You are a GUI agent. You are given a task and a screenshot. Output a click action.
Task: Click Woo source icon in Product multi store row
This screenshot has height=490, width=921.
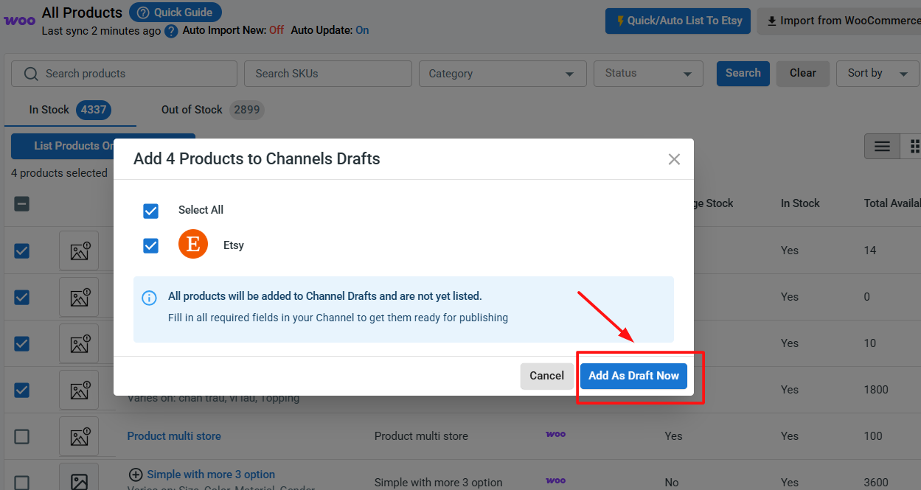pyautogui.click(x=556, y=435)
